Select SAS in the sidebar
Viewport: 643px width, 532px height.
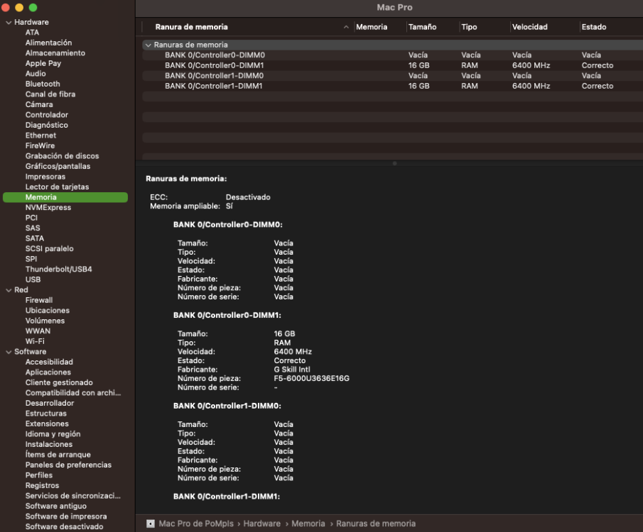point(33,228)
